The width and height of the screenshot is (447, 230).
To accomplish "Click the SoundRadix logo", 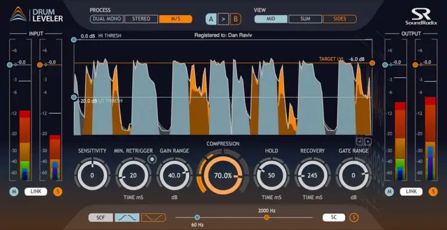I will pos(421,16).
